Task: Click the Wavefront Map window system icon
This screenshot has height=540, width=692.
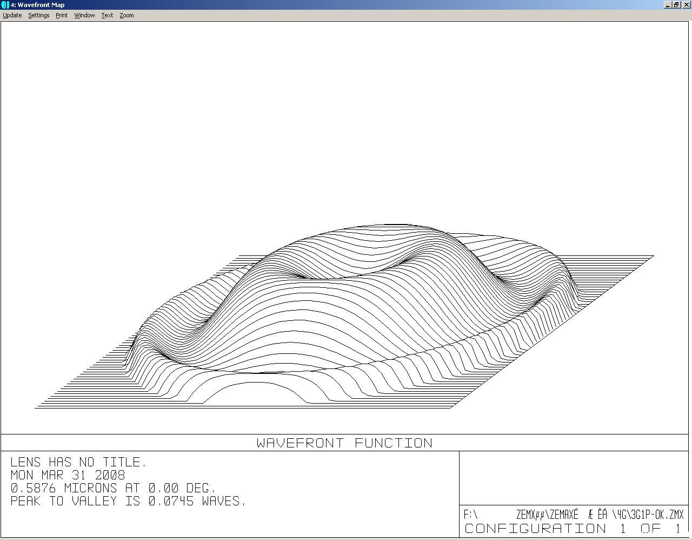Action: tap(5, 5)
